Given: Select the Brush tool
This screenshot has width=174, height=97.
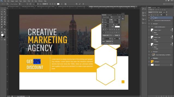Looking at the screenshot, I should click(5, 17).
